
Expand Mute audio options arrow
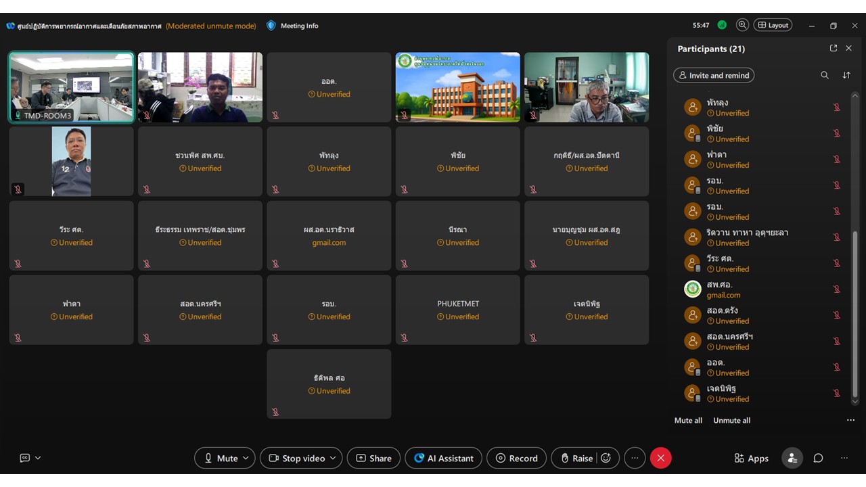coord(246,458)
